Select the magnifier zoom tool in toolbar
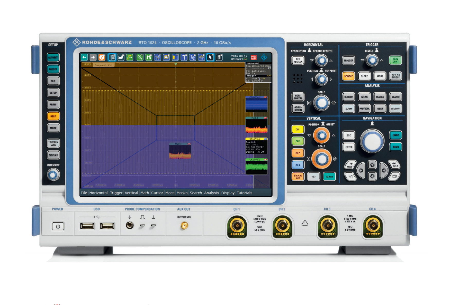Screen dimensions: 468x305 point(140,57)
